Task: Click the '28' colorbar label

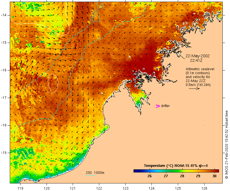Action: [182, 176]
